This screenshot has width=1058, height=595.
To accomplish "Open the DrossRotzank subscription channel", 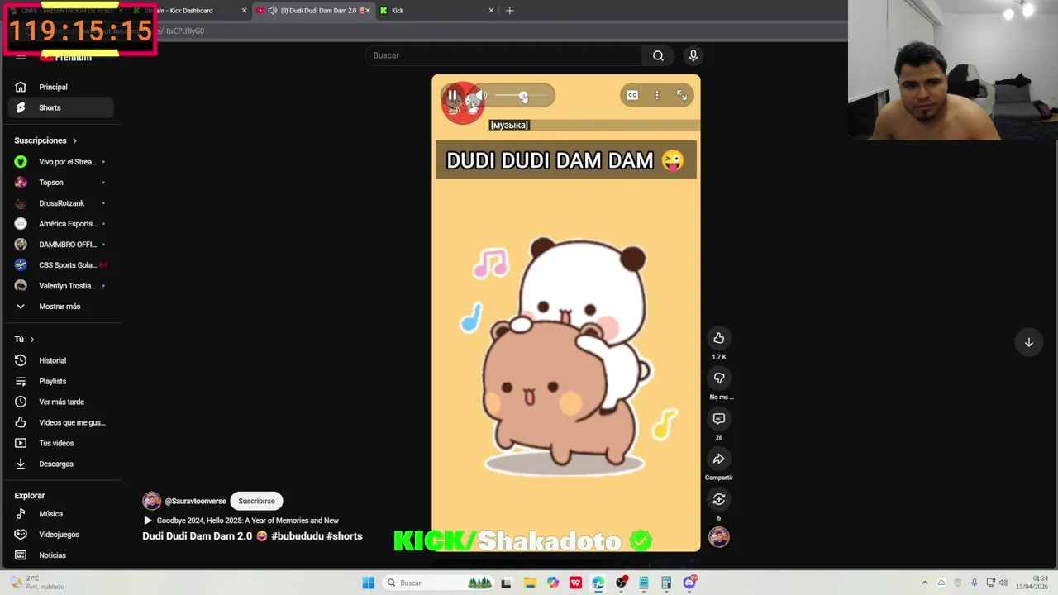I will (61, 203).
